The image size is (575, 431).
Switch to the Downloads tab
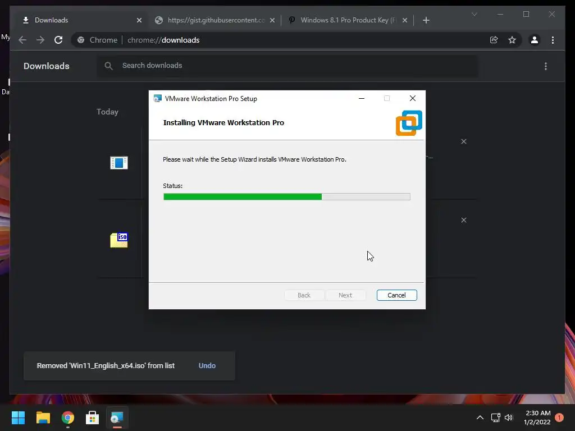(x=81, y=20)
